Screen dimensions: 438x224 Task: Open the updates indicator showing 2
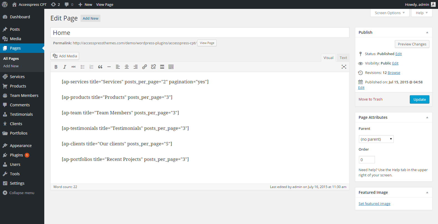[x=55, y=4]
